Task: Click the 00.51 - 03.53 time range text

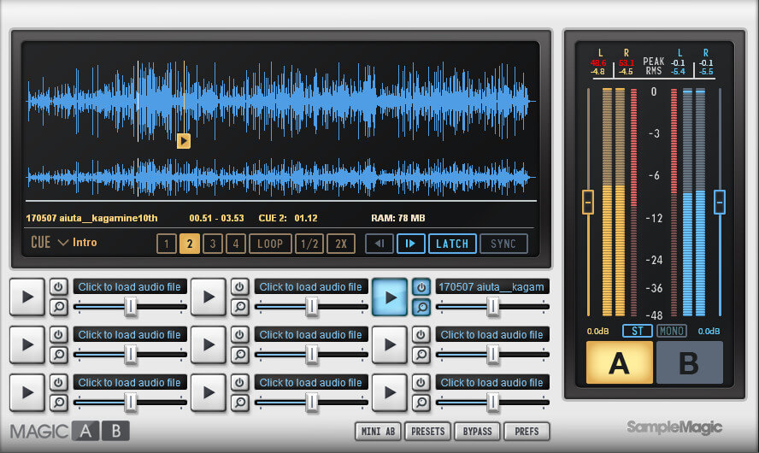Action: click(x=216, y=218)
